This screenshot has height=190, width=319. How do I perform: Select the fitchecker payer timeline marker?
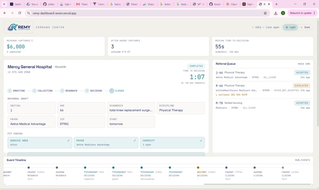(113, 168)
